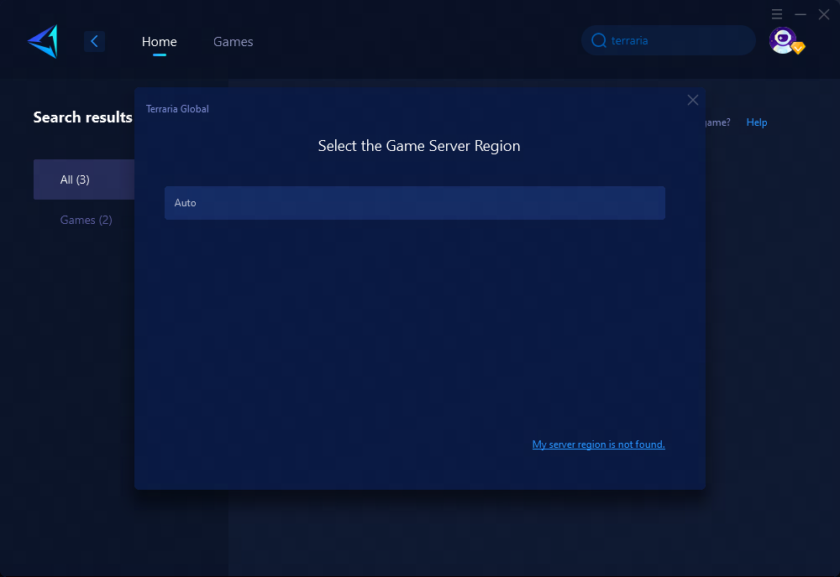840x577 pixels.
Task: Click the gold diamond membership badge
Action: pos(798,49)
